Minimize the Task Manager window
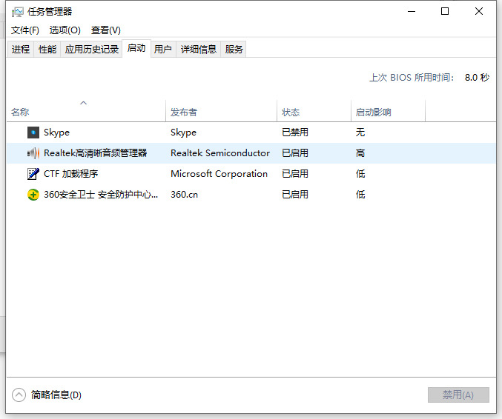The width and height of the screenshot is (502, 419). (412, 12)
